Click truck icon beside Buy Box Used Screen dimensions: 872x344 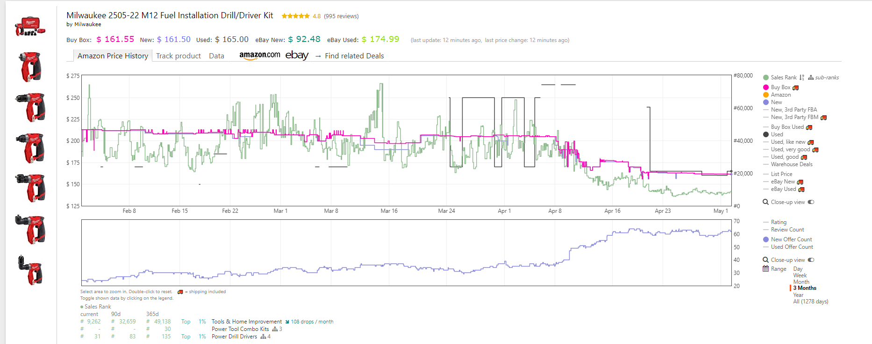pos(809,127)
